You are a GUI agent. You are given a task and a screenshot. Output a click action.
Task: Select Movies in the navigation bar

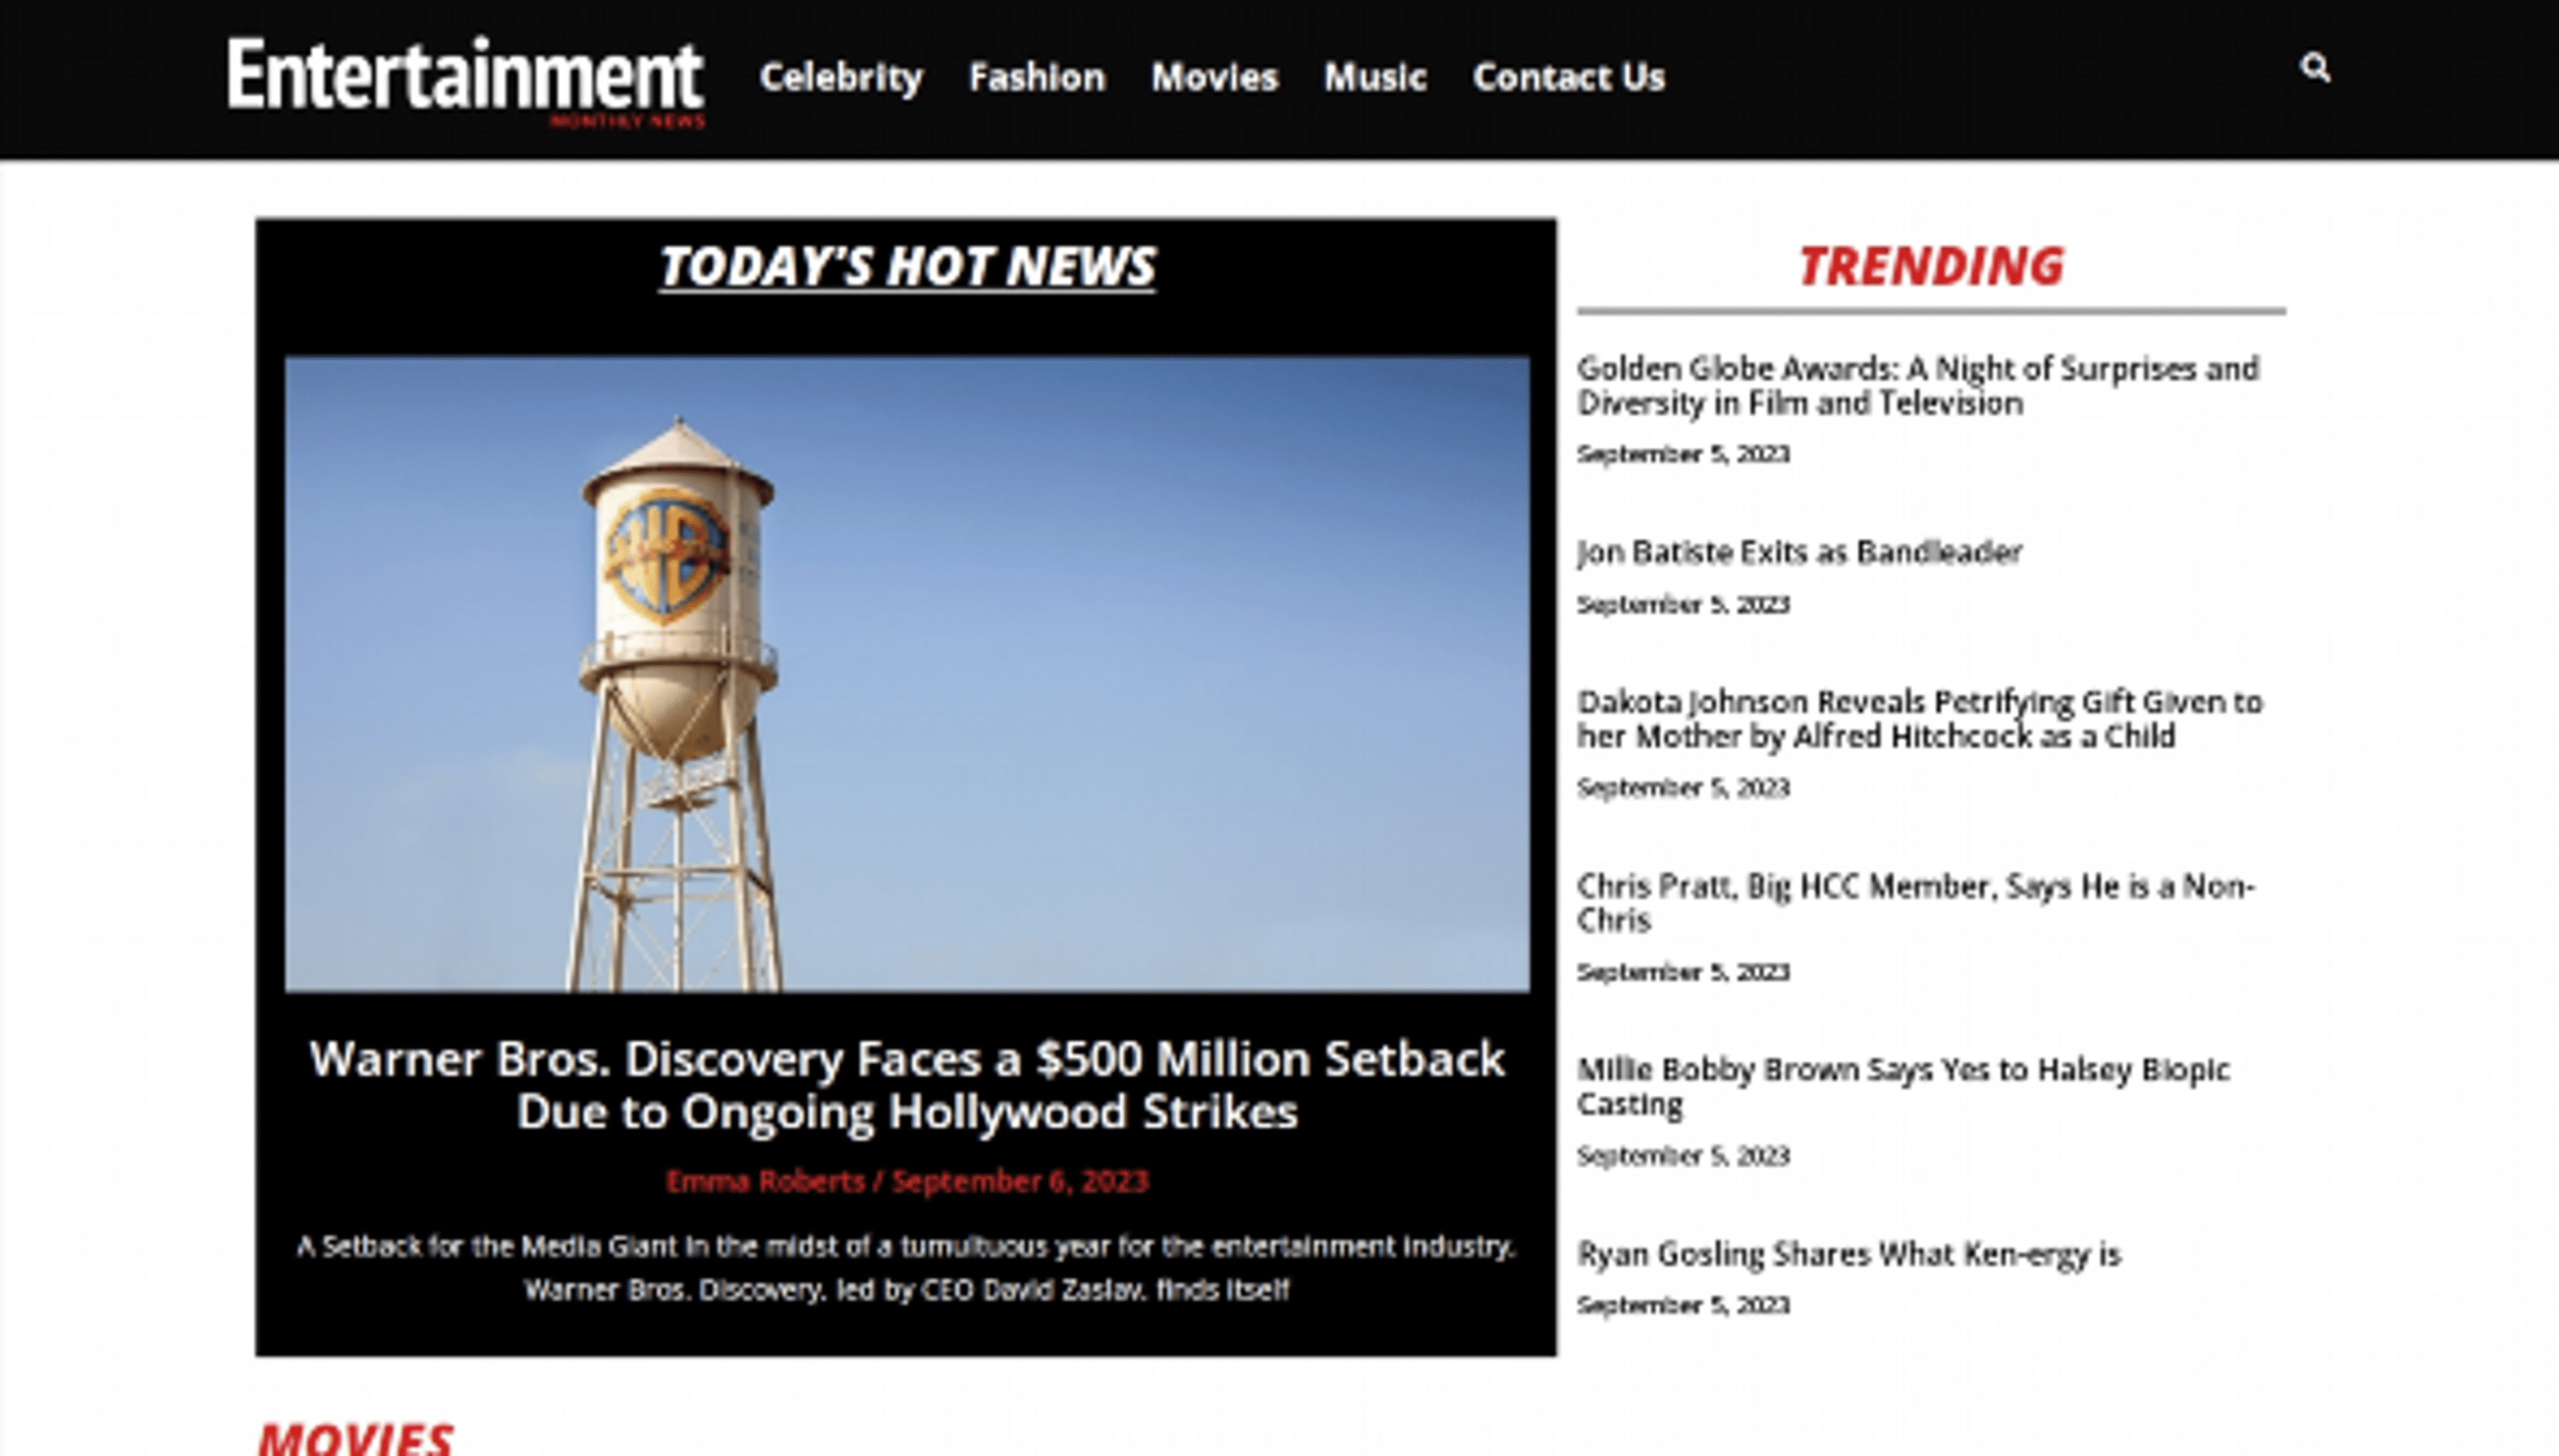(1214, 77)
